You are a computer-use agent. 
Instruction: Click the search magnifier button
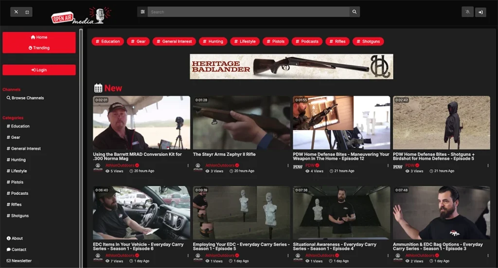click(x=355, y=12)
